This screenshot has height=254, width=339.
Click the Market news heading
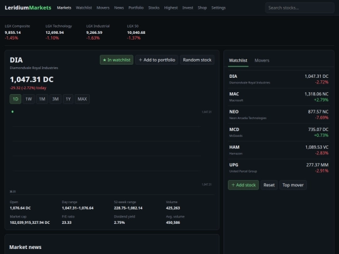coord(25,247)
